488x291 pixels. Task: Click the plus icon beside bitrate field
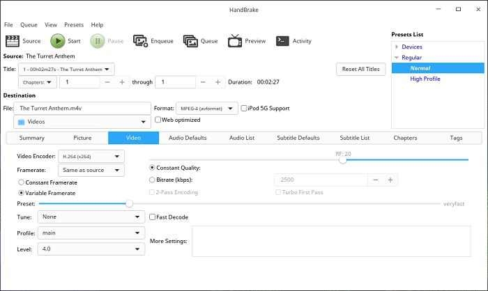390,180
